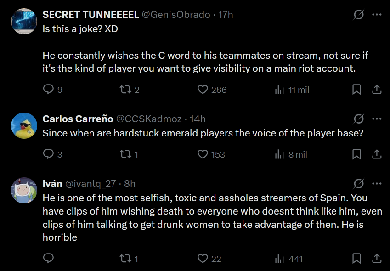View Carlos Carreño's duck avatar profile
Image resolution: width=390 pixels, height=271 pixels.
click(24, 125)
